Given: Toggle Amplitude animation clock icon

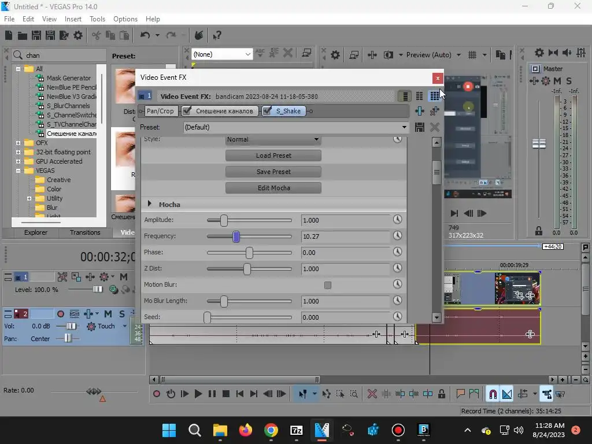Looking at the screenshot, I should [x=397, y=219].
